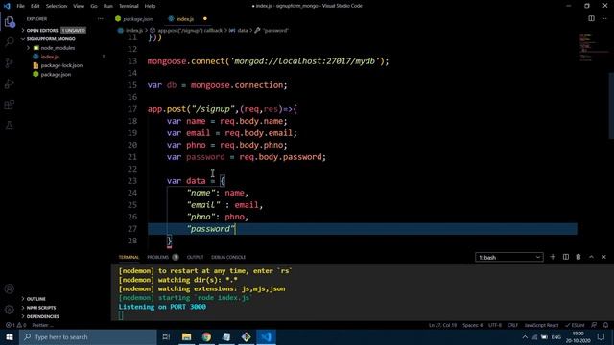Image resolution: width=614 pixels, height=345 pixels.
Task: Click the feedback icon in status bar
Action: pos(594,325)
